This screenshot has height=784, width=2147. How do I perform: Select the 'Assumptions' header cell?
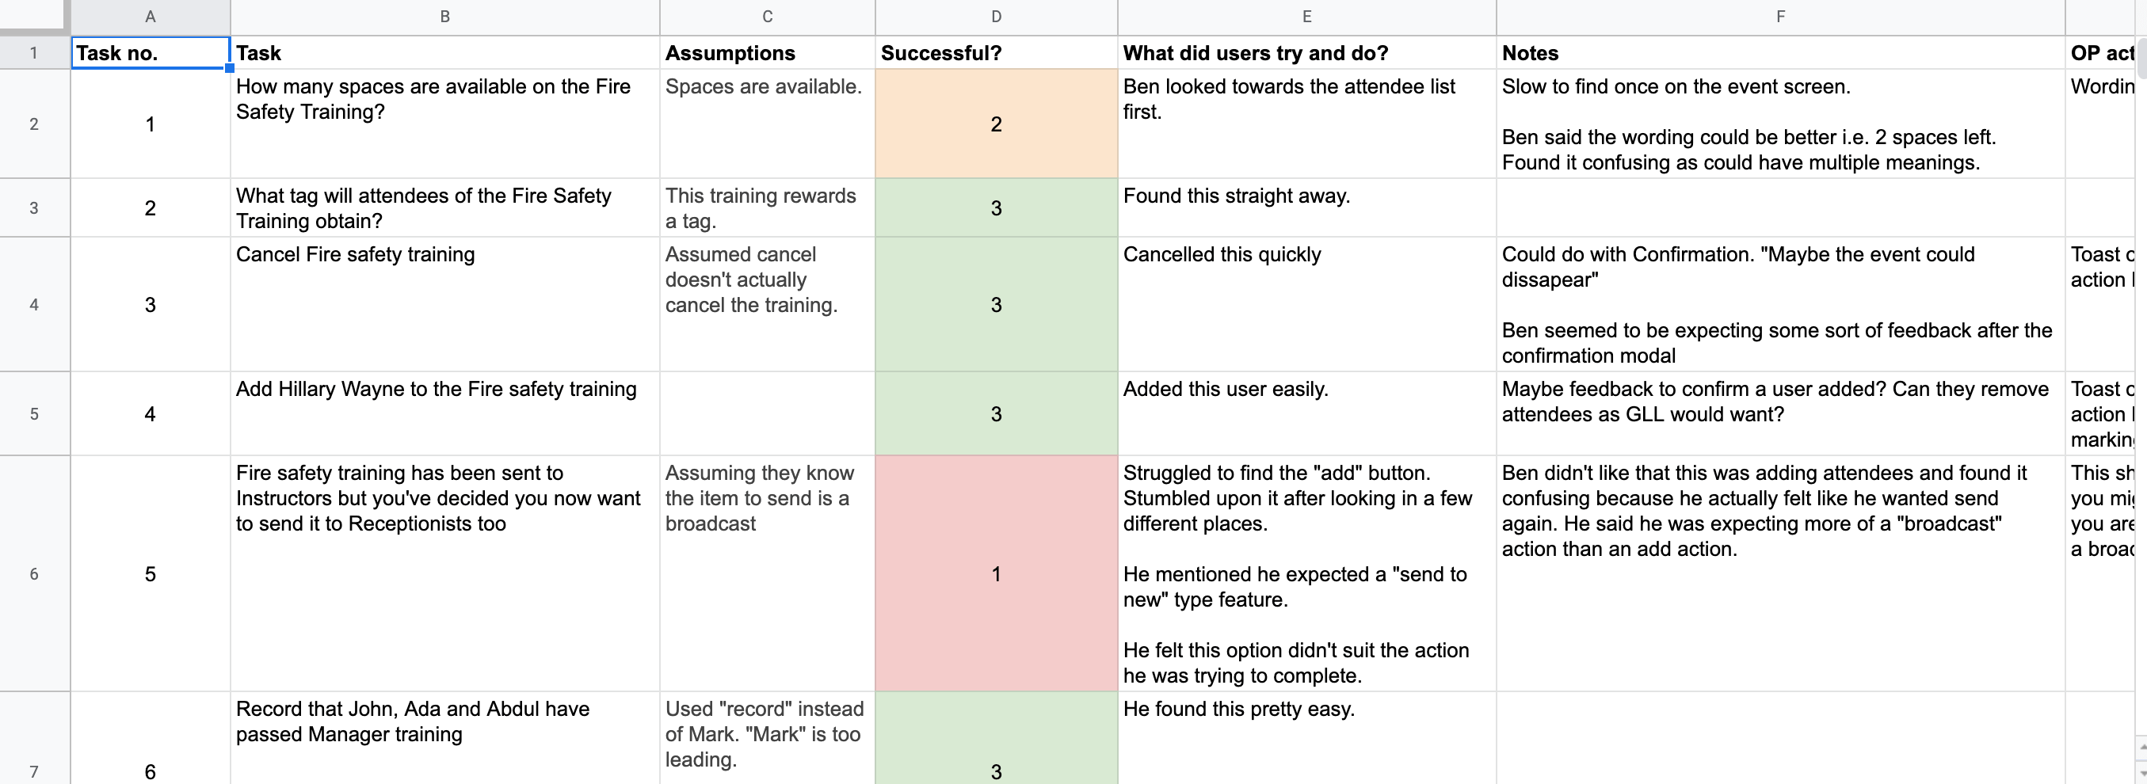(766, 51)
